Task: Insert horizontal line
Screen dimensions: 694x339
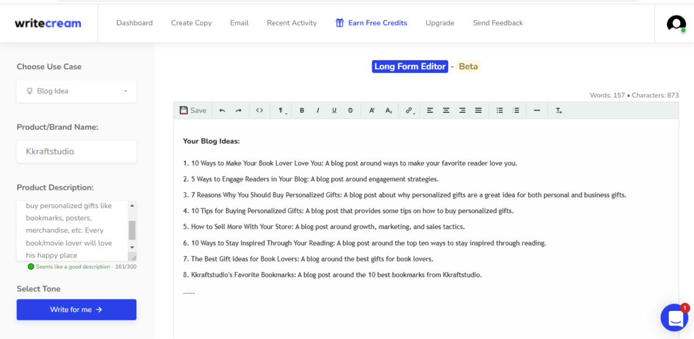Action: point(537,110)
